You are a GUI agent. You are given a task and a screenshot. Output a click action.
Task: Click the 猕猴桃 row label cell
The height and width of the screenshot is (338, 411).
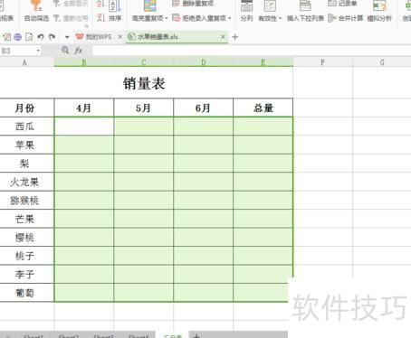(x=26, y=201)
